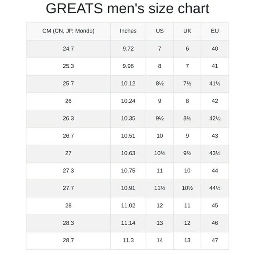The image size is (255, 255).
Task: Select the CM (CN, JP, Mondo) column header
Action: click(68, 31)
